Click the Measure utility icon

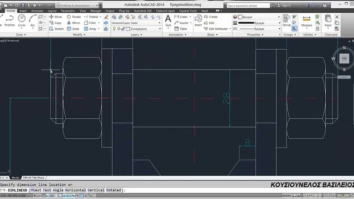click(306, 21)
